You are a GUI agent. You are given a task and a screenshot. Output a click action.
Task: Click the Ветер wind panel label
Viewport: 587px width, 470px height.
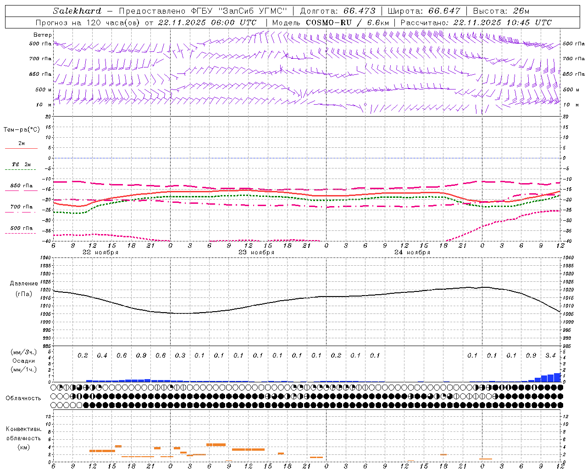43,35
